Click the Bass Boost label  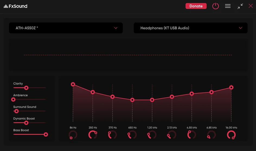21,130
